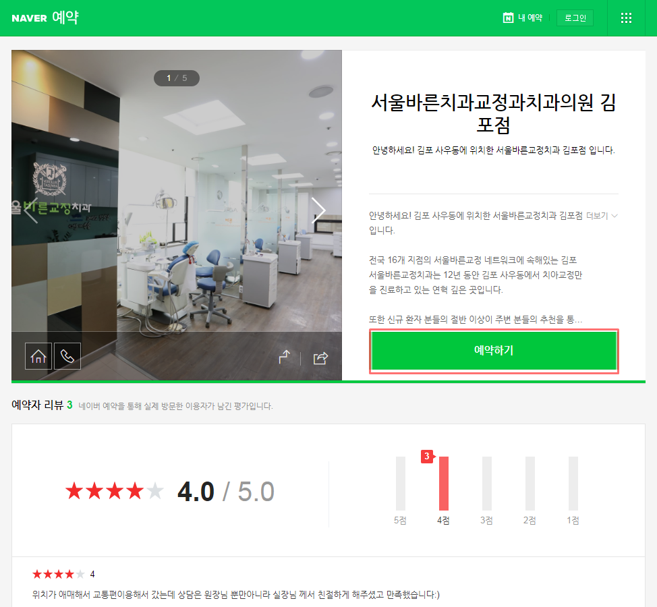Image resolution: width=657 pixels, height=607 pixels.
Task: Click the home icon on the photo
Action: [38, 356]
